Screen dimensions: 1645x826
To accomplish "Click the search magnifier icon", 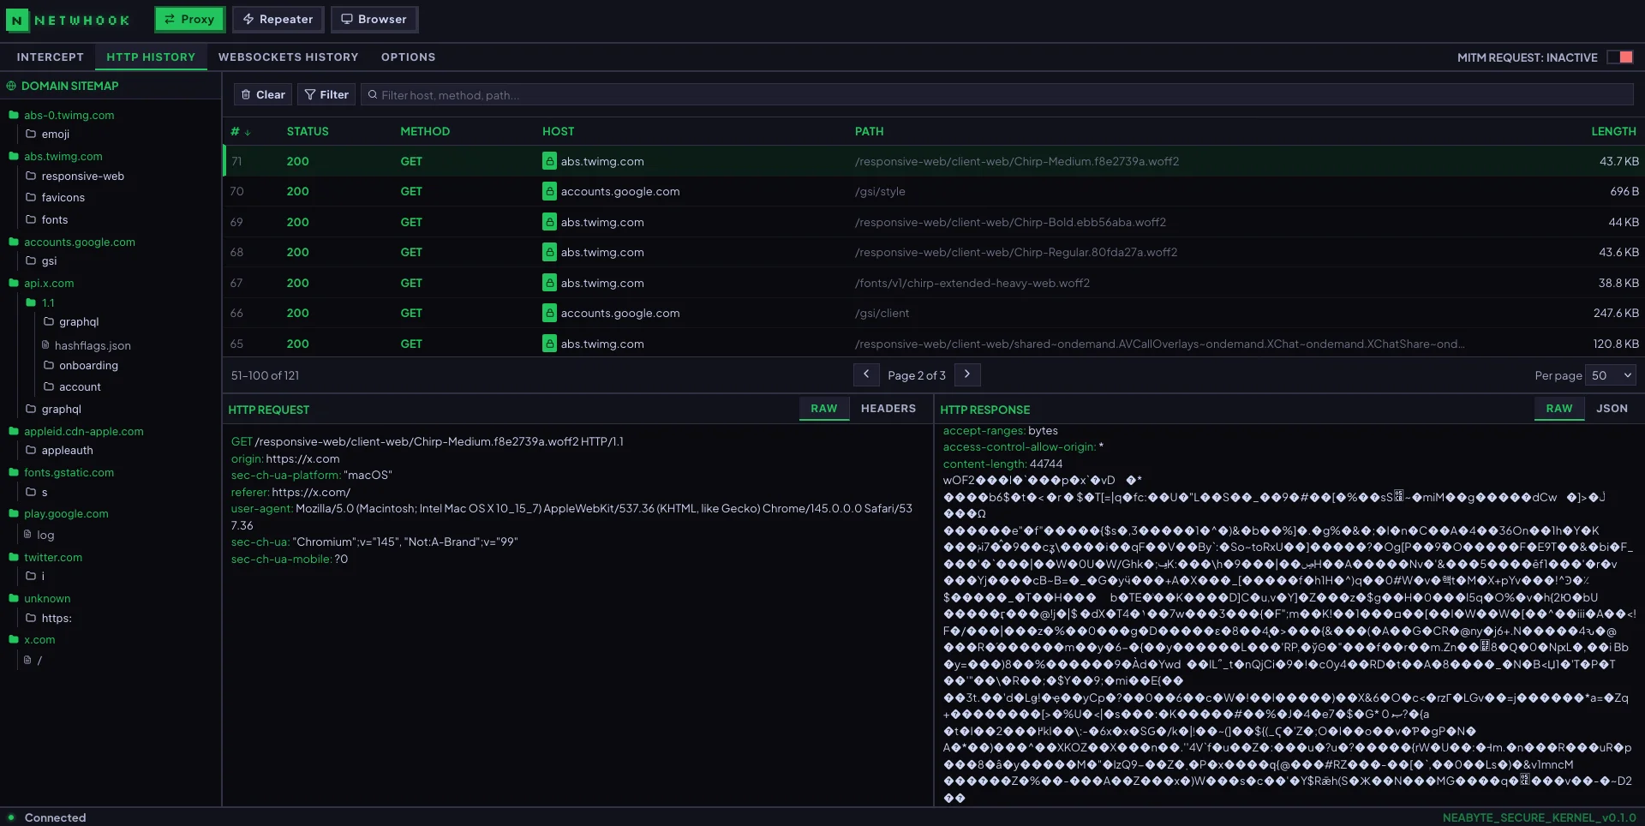I will tap(373, 95).
